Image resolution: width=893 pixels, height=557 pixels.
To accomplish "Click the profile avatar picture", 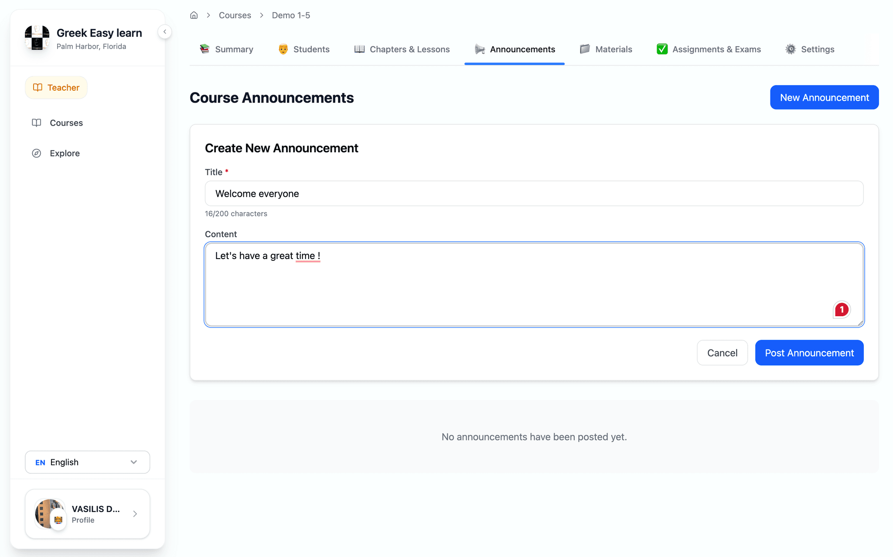I will 49,514.
